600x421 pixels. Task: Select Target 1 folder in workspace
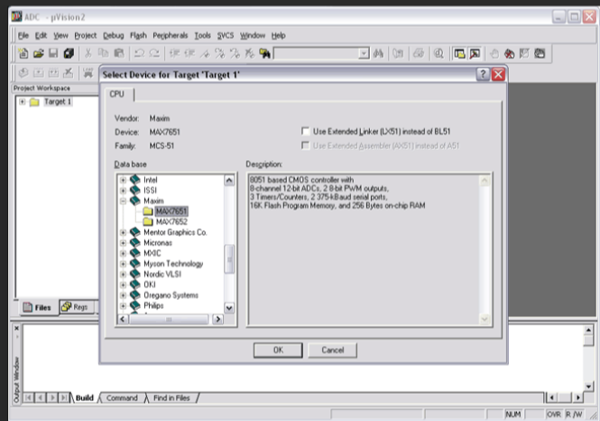(x=58, y=101)
